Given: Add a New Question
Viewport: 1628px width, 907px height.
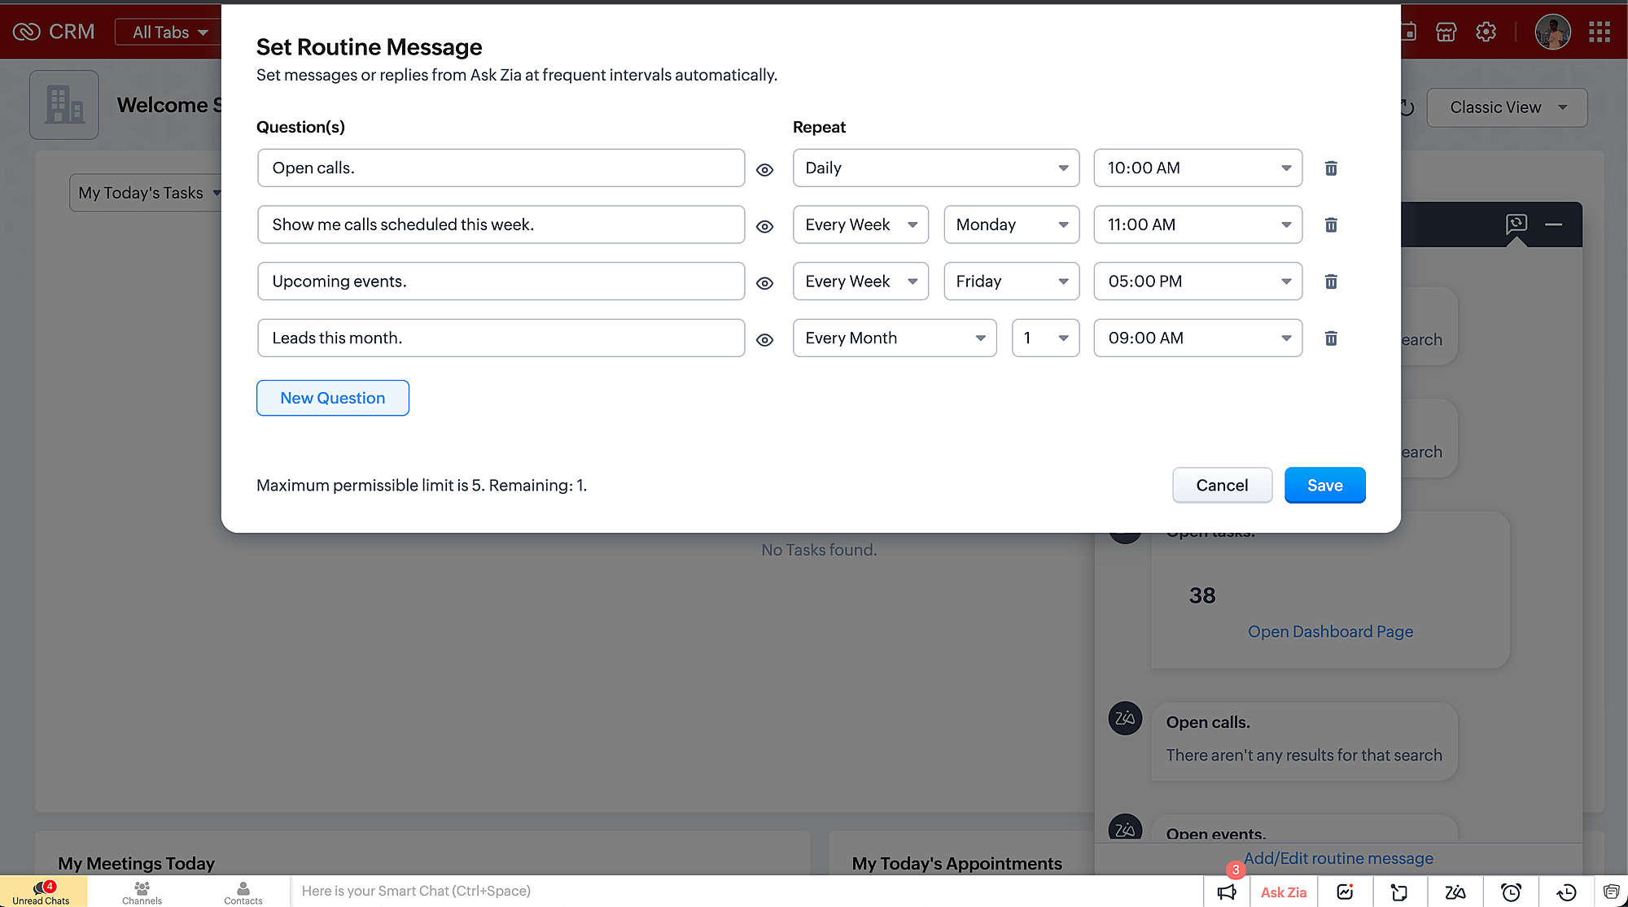Looking at the screenshot, I should 332,398.
